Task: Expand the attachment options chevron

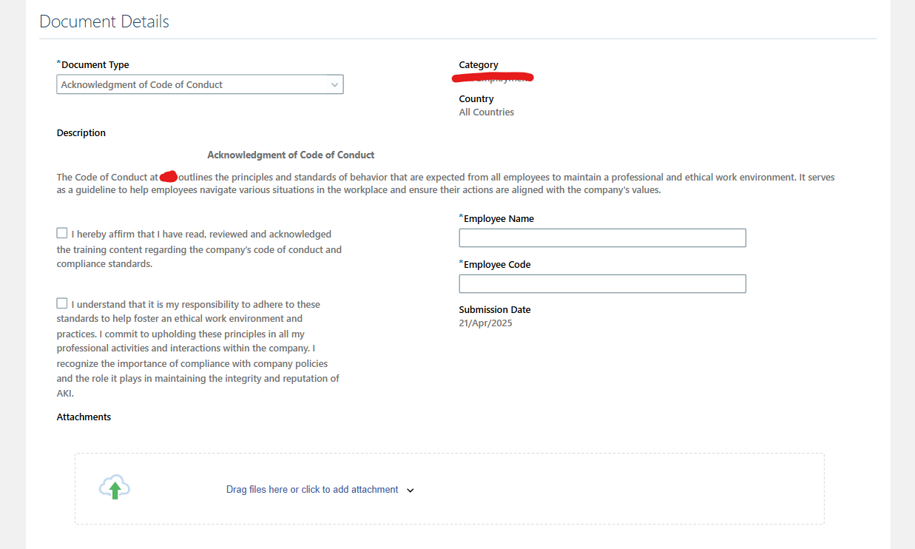Action: click(411, 490)
